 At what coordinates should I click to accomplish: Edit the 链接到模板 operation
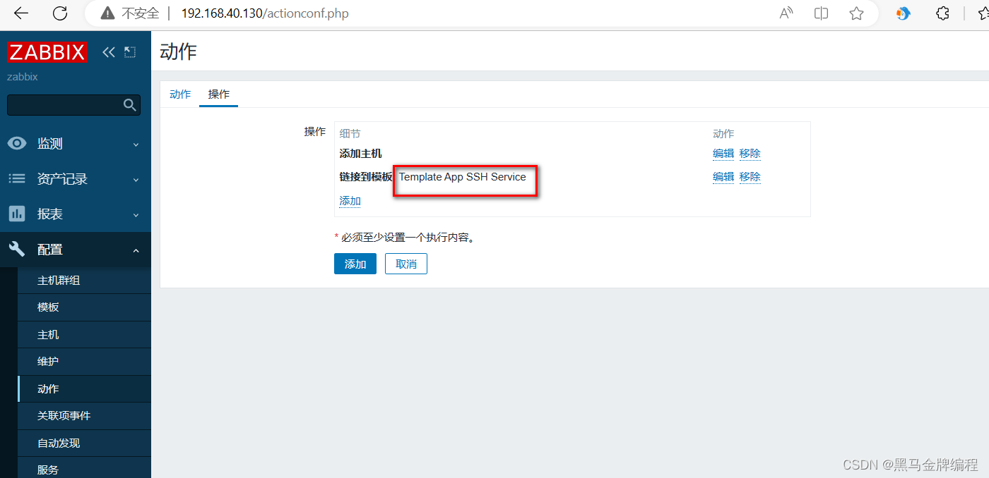[x=723, y=176]
